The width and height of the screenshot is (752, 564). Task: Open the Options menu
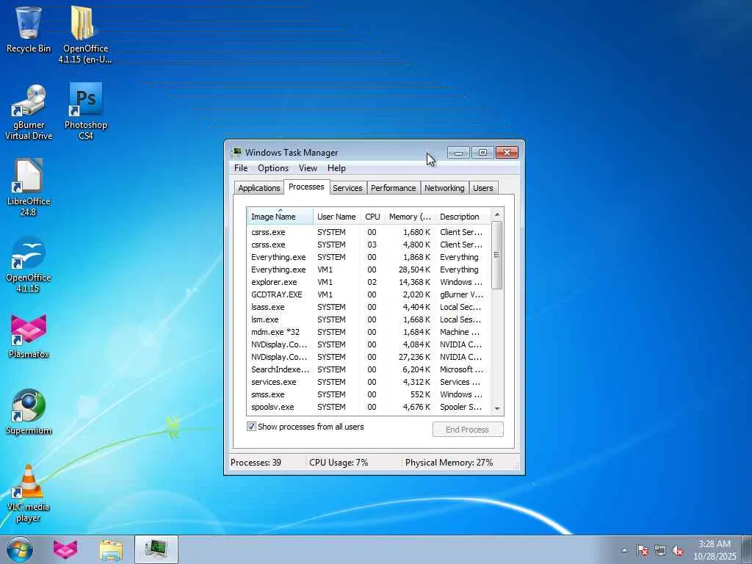pos(272,168)
